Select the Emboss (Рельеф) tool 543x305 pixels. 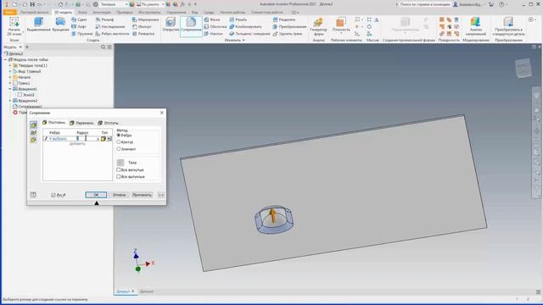click(104, 19)
